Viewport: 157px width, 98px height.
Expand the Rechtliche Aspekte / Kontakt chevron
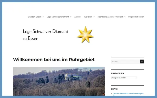125,17
